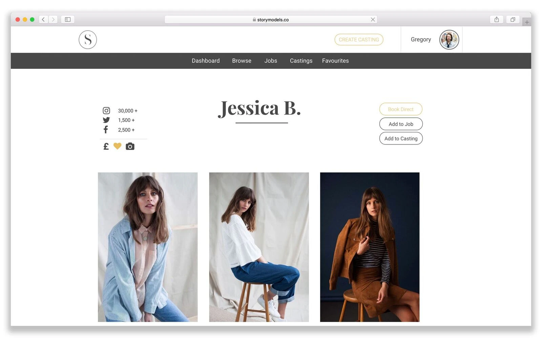
Task: Click the camera icon under social stats
Action: [x=130, y=146]
